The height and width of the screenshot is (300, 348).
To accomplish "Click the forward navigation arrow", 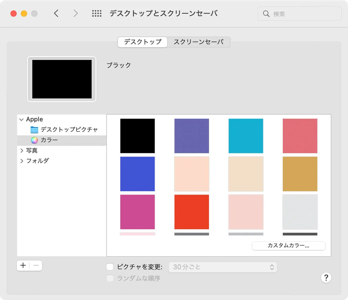I will pos(76,13).
